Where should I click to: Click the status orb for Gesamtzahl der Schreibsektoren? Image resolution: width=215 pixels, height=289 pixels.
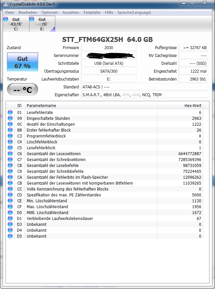[x=10, y=159]
